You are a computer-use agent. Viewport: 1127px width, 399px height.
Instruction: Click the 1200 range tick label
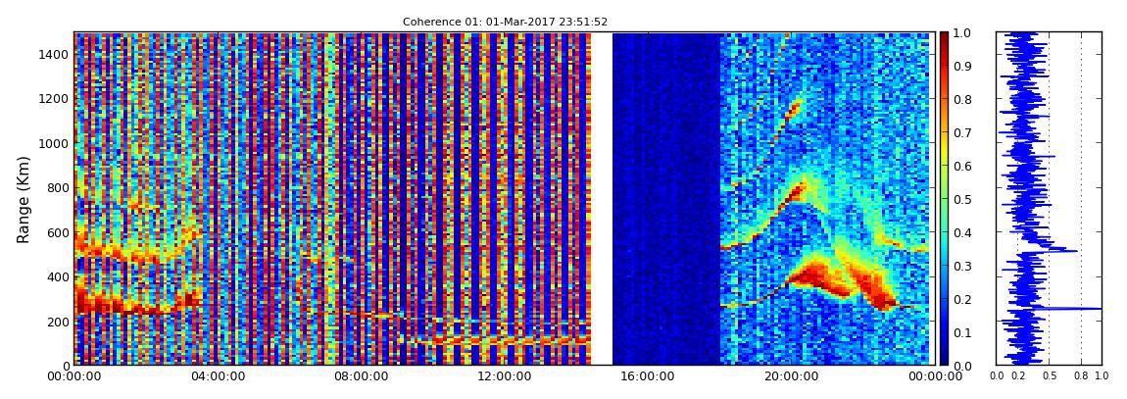click(55, 99)
